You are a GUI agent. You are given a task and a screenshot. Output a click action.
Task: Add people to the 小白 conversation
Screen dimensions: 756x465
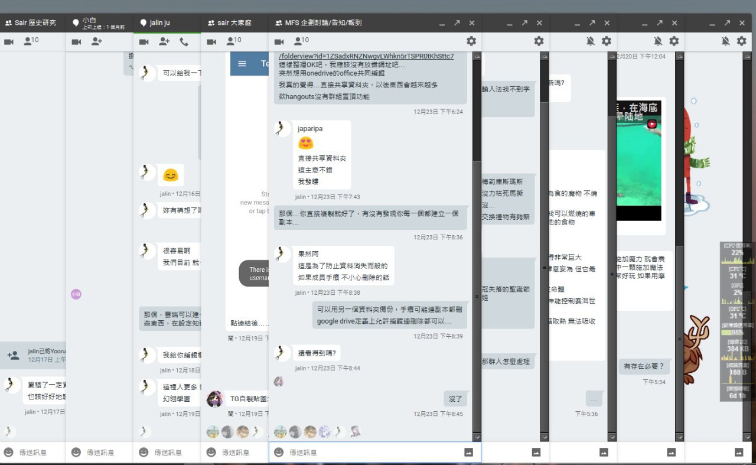(96, 41)
